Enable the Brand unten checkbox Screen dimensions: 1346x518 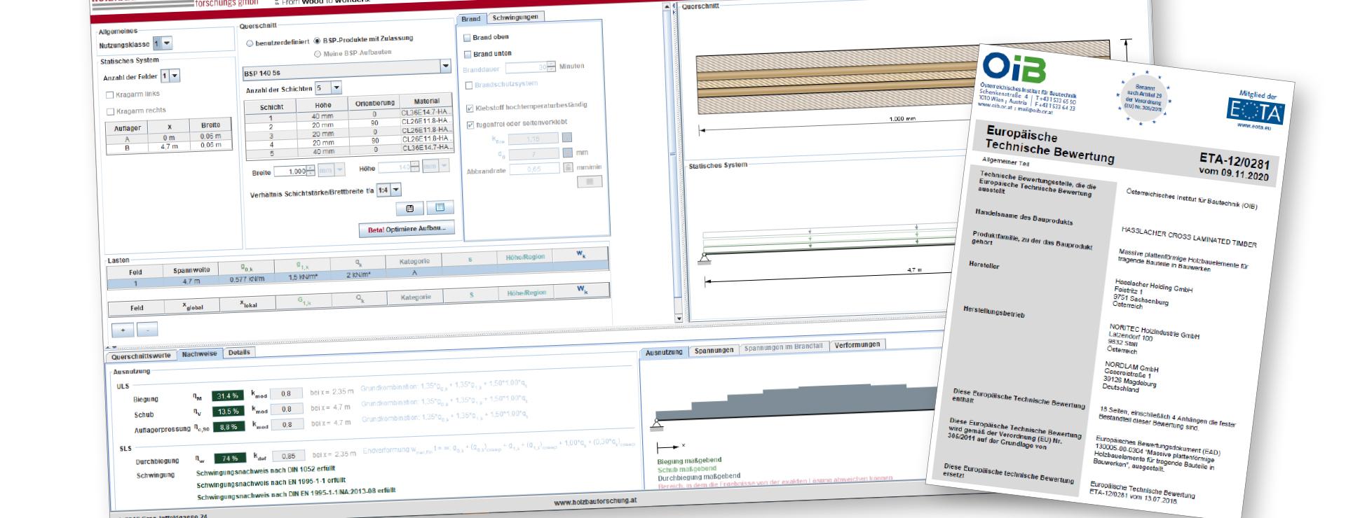468,54
